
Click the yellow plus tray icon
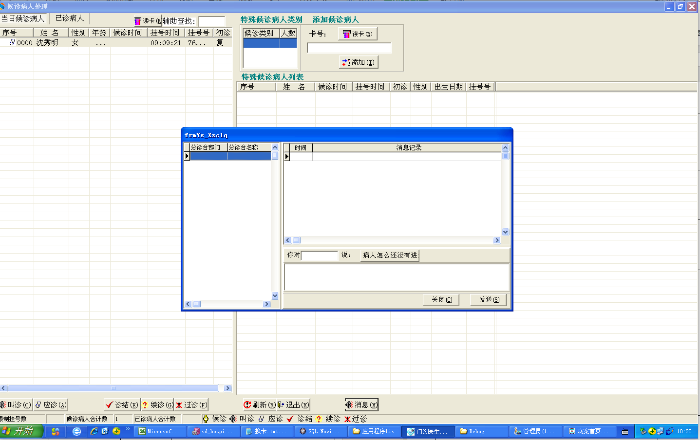pyautogui.click(x=652, y=431)
